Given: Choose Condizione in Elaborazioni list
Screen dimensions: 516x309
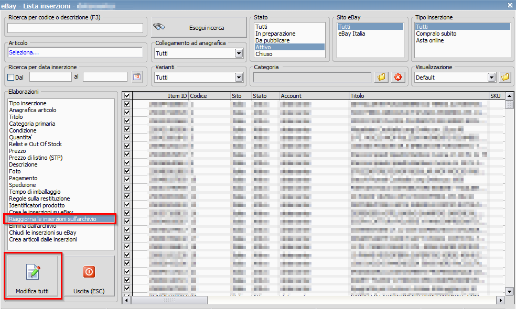Looking at the screenshot, I should coord(23,130).
